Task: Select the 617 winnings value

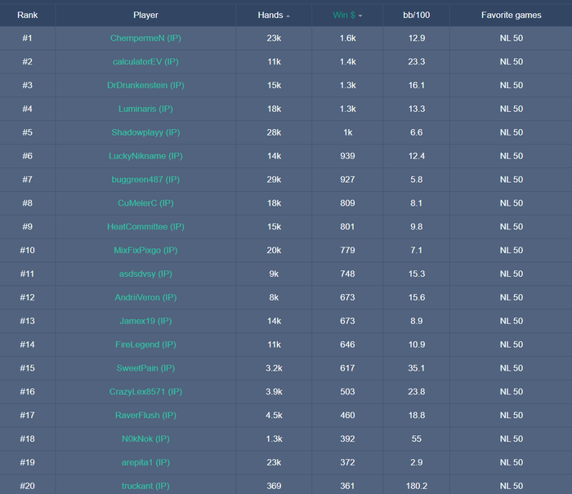Action: click(347, 368)
